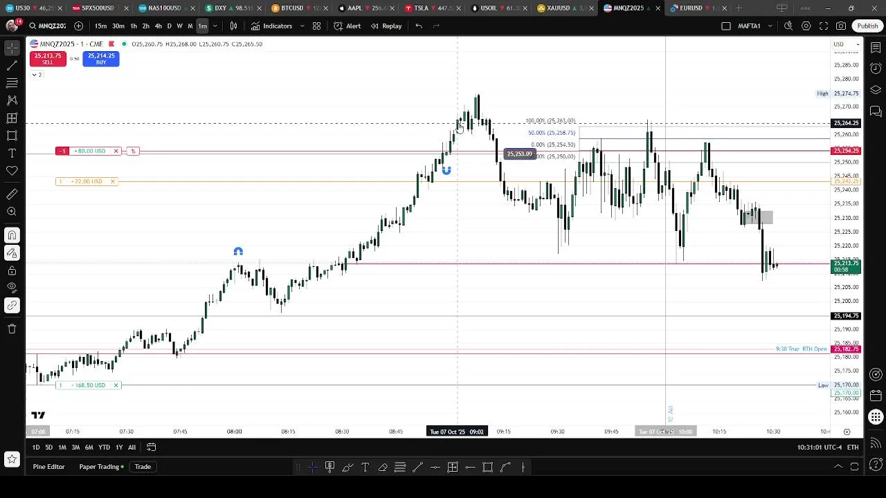Select the crosshair cursor tool in left toolbar

point(12,48)
